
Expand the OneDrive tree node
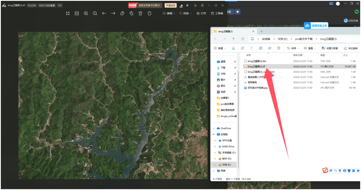(x=213, y=128)
